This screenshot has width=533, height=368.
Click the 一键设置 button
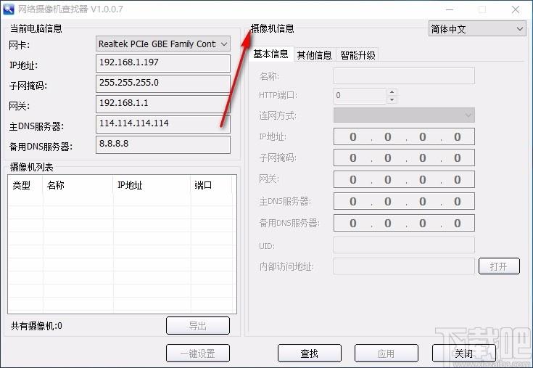click(x=198, y=353)
